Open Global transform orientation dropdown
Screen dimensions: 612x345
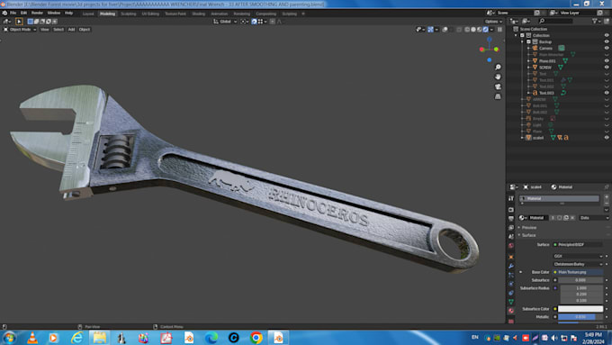[225, 22]
